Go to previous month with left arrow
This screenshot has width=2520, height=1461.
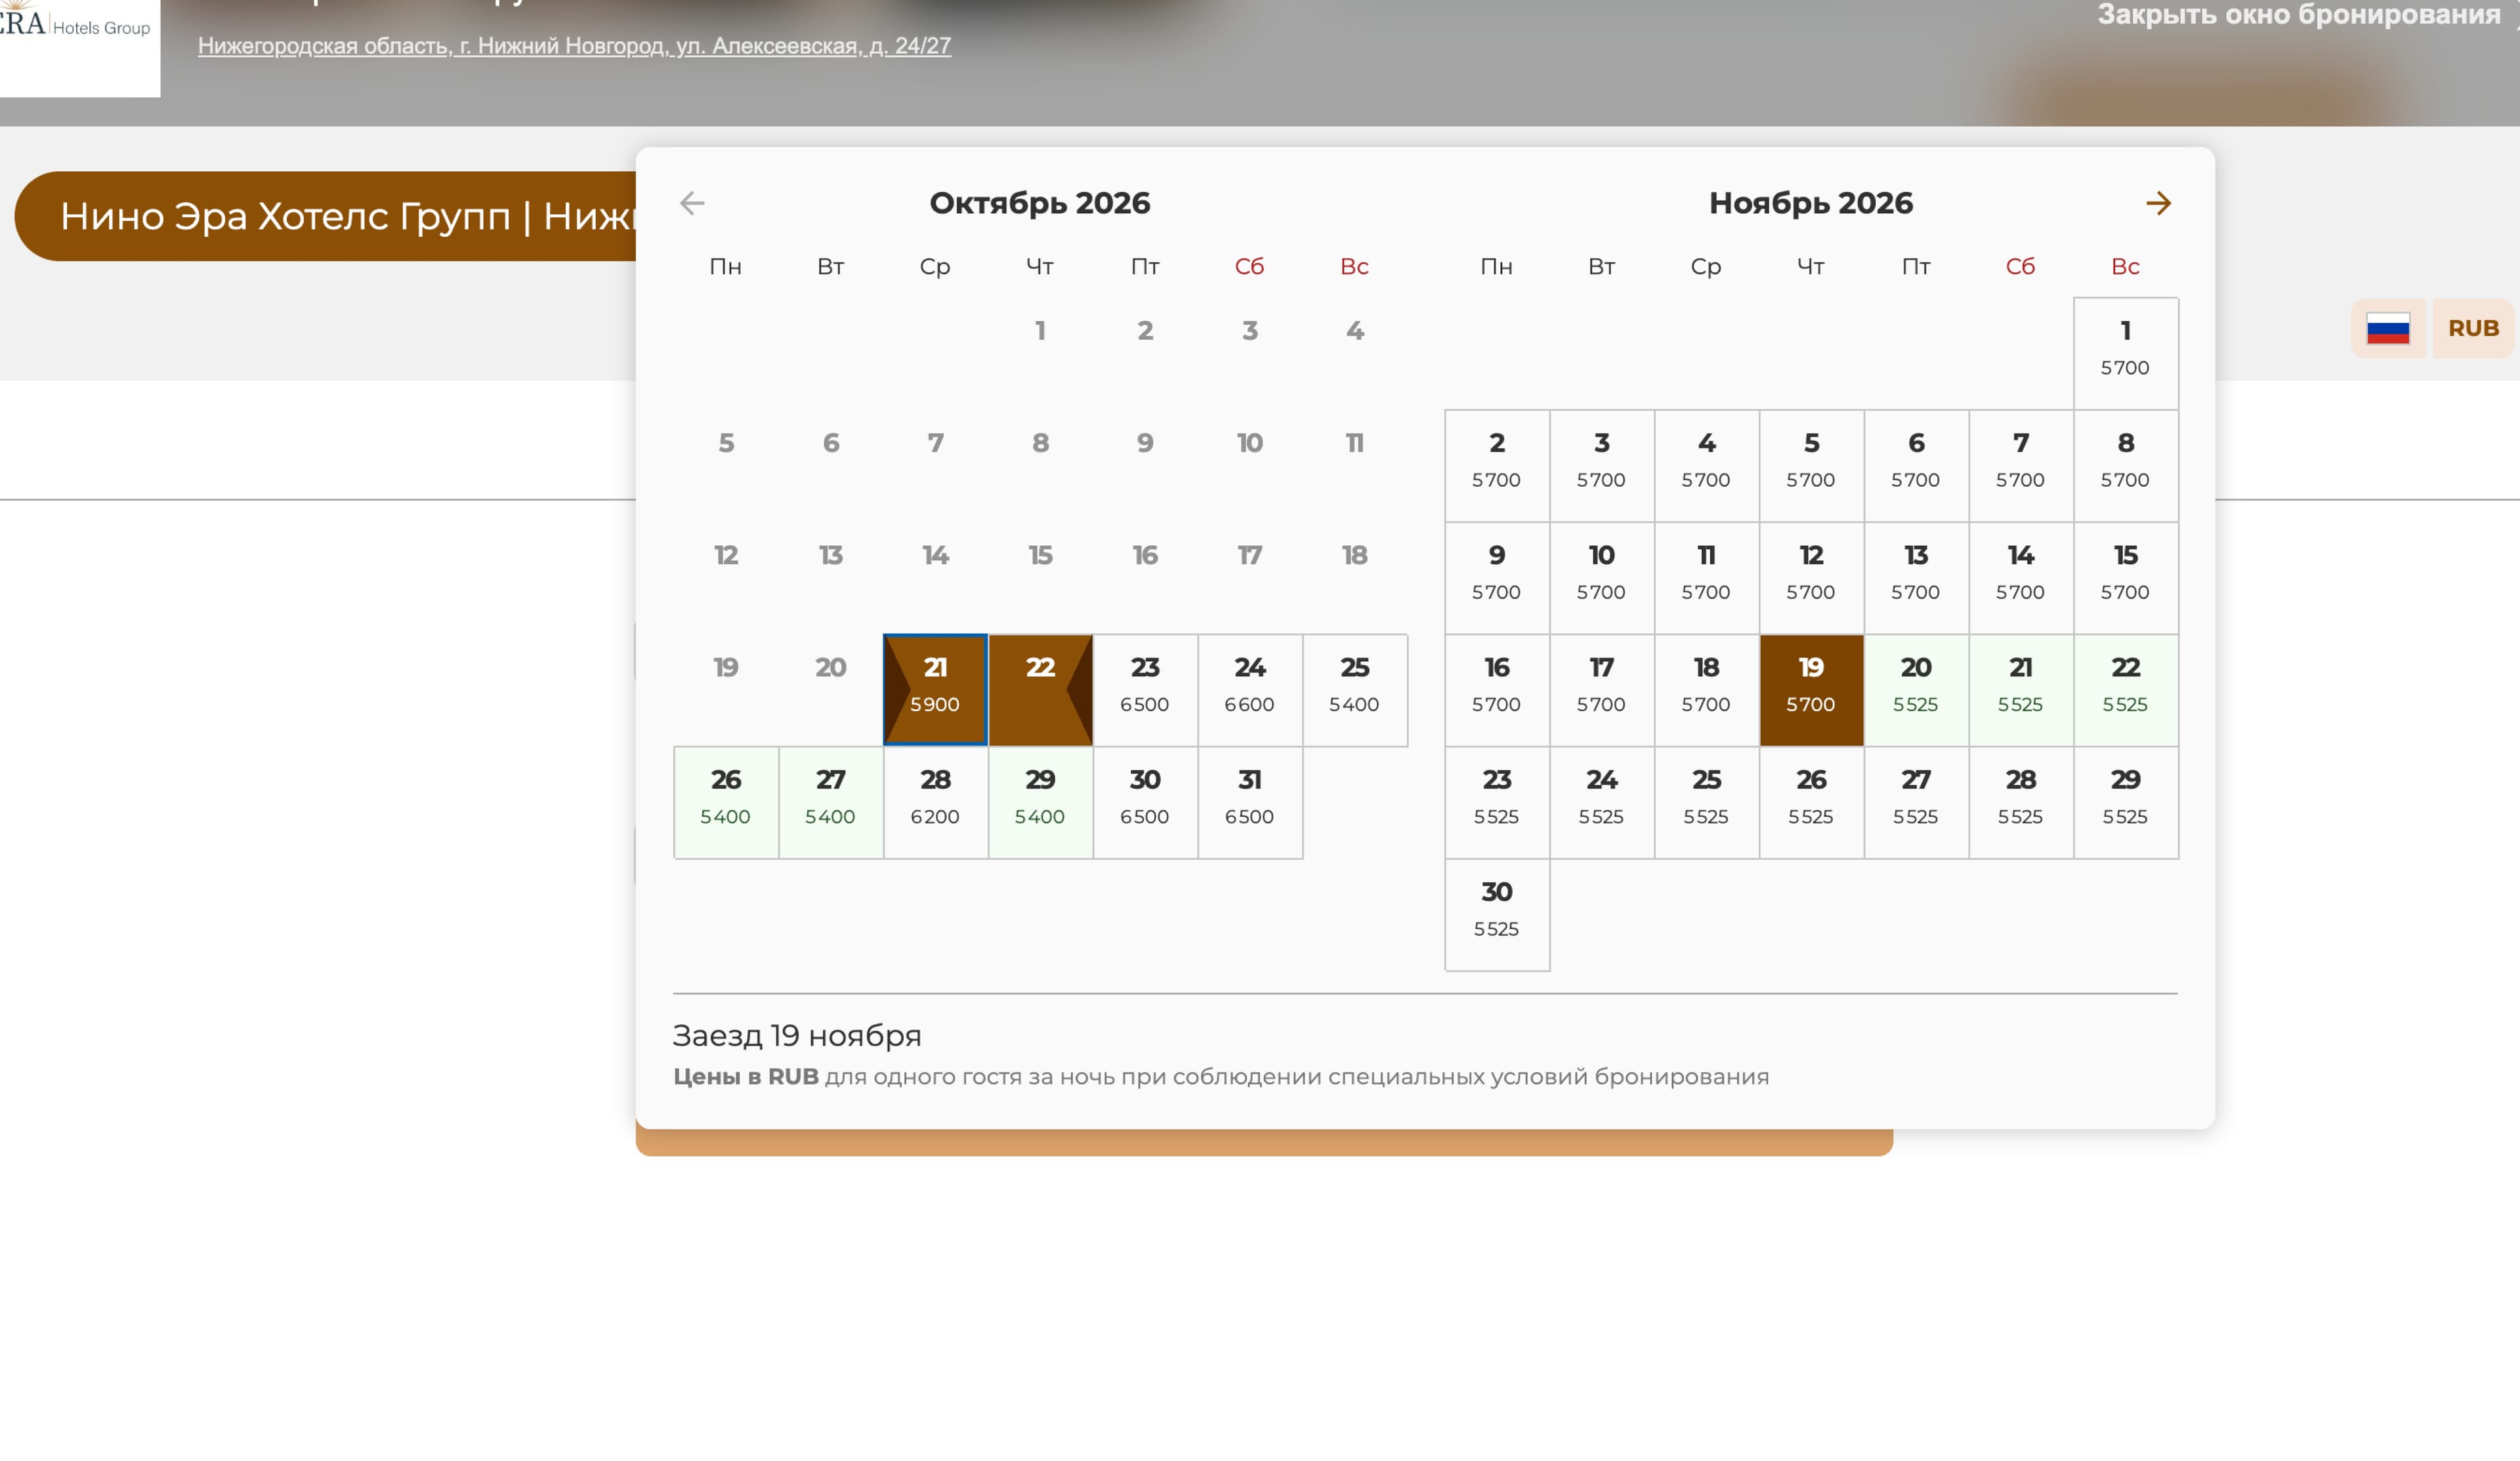click(x=692, y=204)
